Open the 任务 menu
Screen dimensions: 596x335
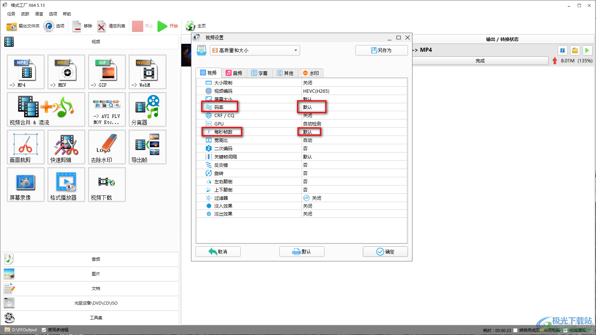click(11, 14)
